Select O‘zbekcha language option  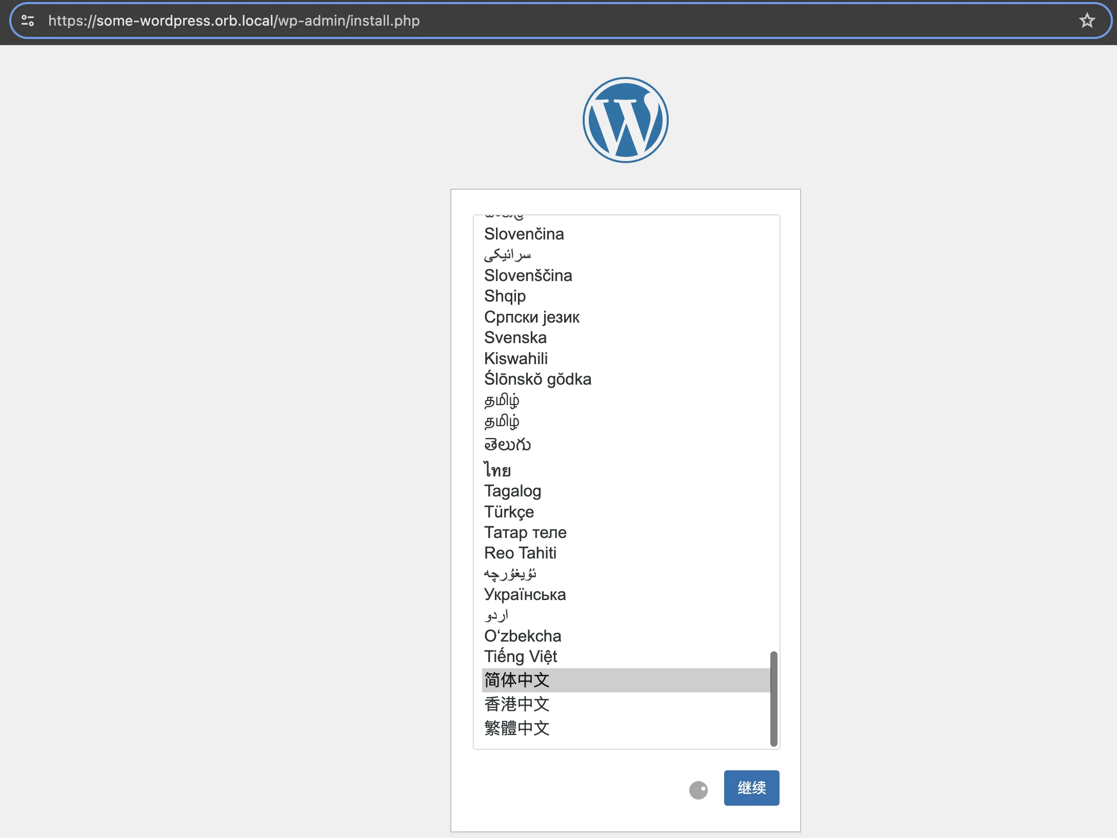tap(626, 636)
